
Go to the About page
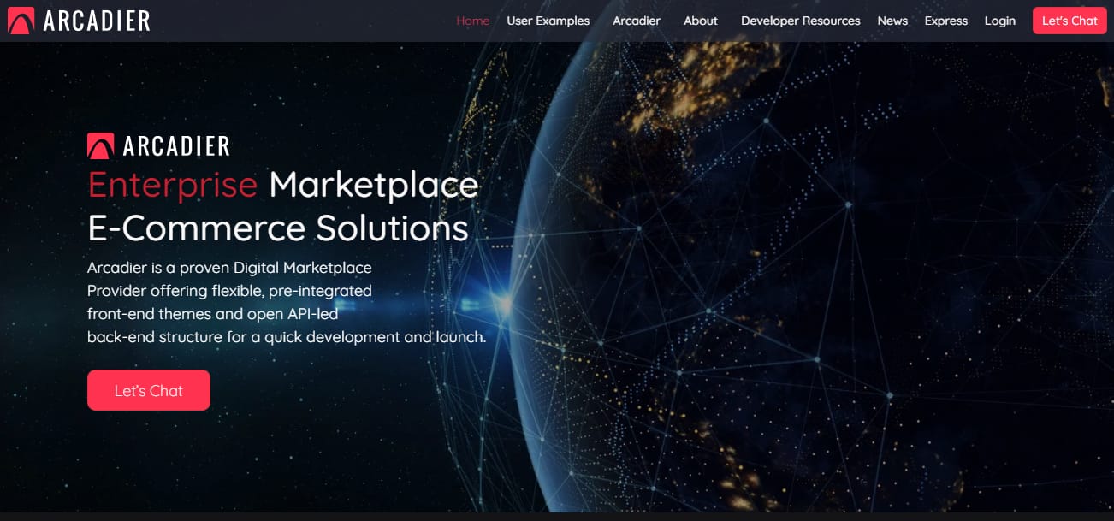click(x=700, y=21)
